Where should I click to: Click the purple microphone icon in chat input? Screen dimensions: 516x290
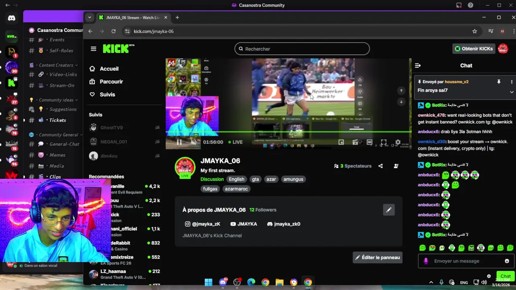[426, 261]
